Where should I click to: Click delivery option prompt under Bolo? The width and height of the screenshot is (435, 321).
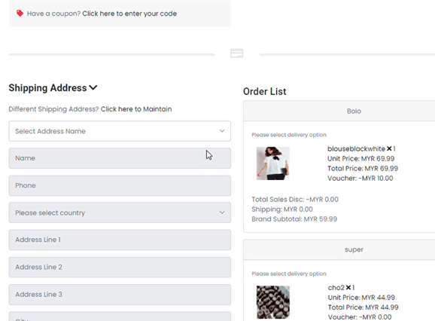pos(289,135)
